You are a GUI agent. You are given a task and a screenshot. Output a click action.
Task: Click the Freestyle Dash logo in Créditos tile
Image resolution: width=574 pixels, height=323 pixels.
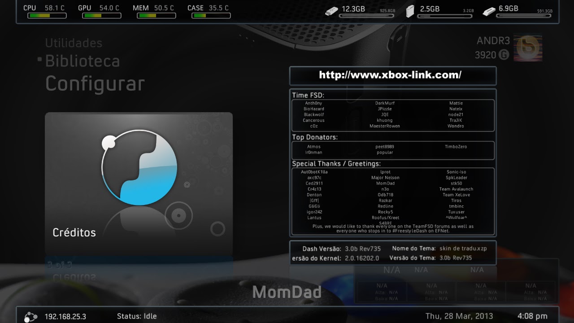tap(139, 166)
